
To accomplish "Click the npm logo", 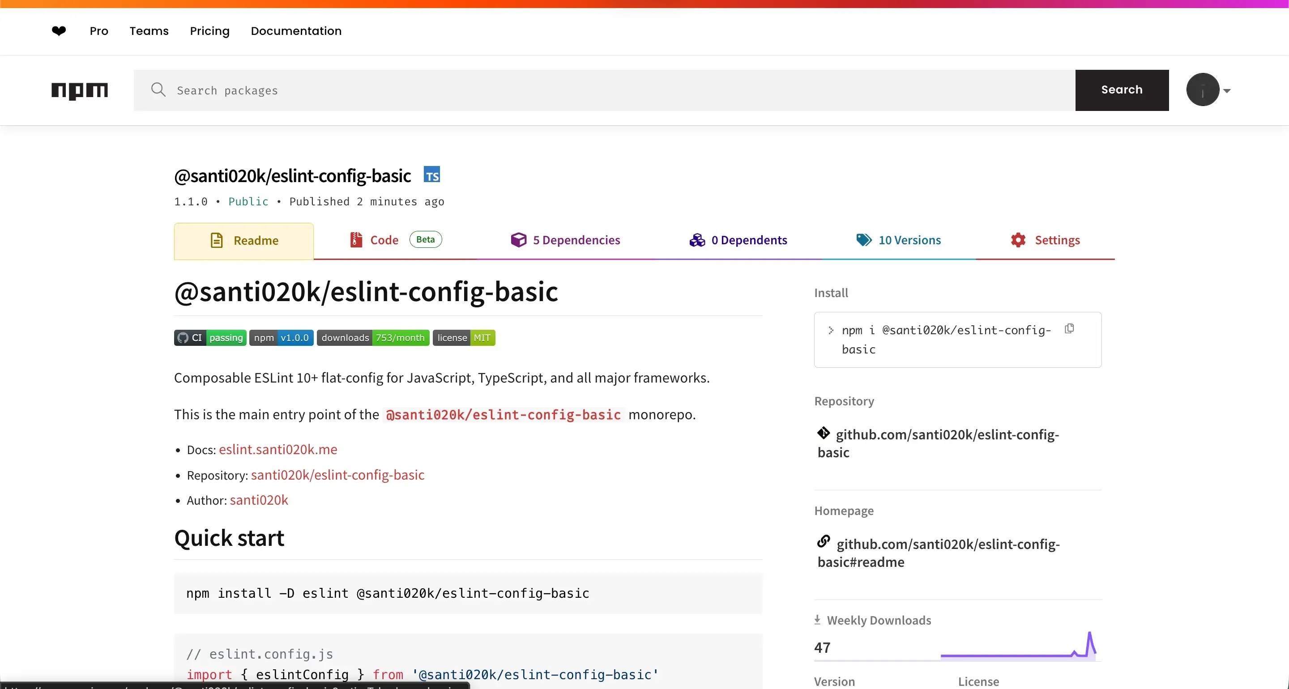I will point(79,90).
